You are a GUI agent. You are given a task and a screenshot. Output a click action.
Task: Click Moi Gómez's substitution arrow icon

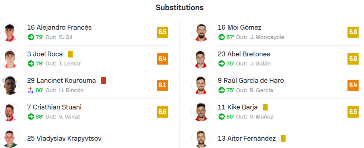pyautogui.click(x=221, y=37)
